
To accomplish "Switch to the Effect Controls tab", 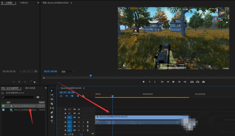I will pyautogui.click(x=24, y=3).
